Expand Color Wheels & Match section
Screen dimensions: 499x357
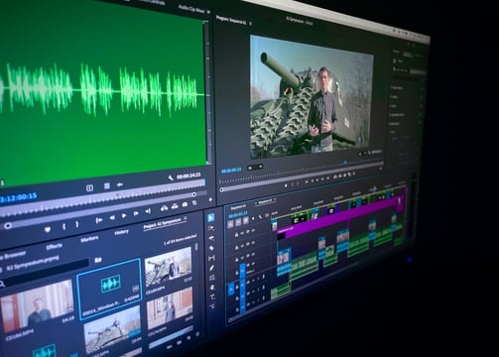coord(398,115)
